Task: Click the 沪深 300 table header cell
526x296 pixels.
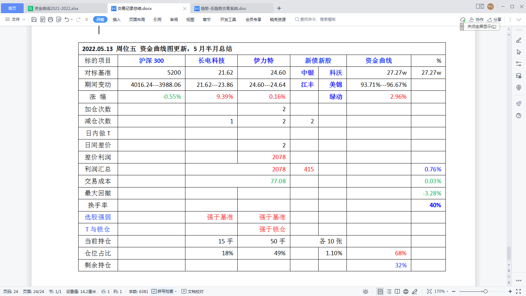Action: point(152,61)
